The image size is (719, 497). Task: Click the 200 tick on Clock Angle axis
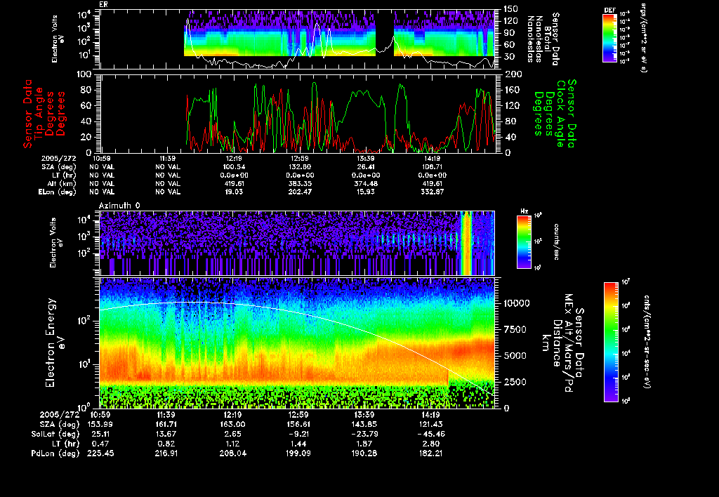[513, 74]
